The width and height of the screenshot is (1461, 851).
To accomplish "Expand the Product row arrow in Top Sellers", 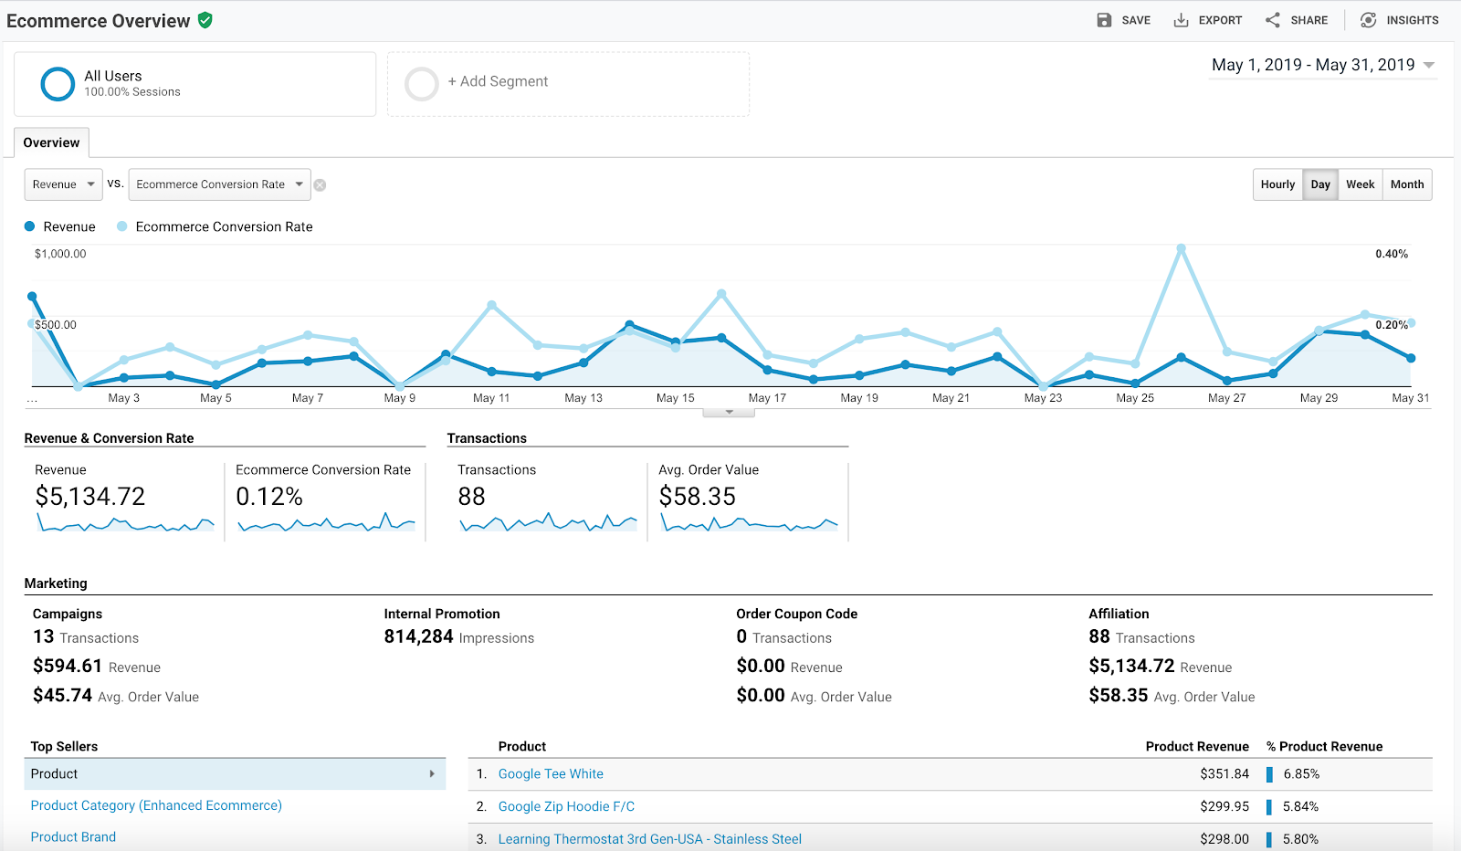I will point(432,773).
